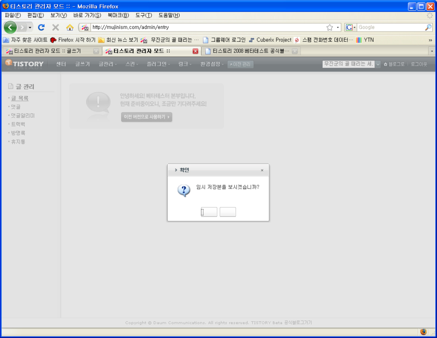Open 그룹웨어 로그인 bookmark
Image resolution: width=437 pixels, height=338 pixels.
(x=224, y=40)
